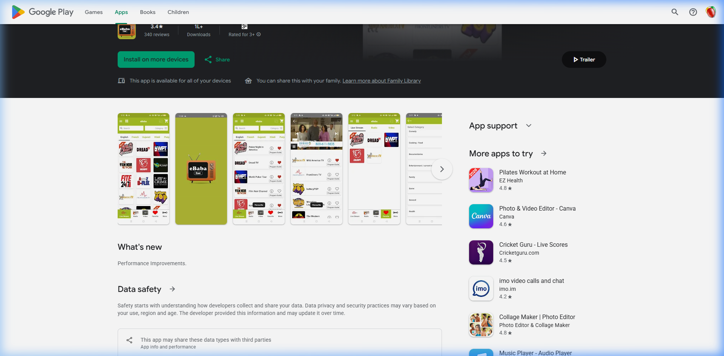This screenshot has width=724, height=356.
Task: Click the content rating info icon
Action: [x=259, y=34]
